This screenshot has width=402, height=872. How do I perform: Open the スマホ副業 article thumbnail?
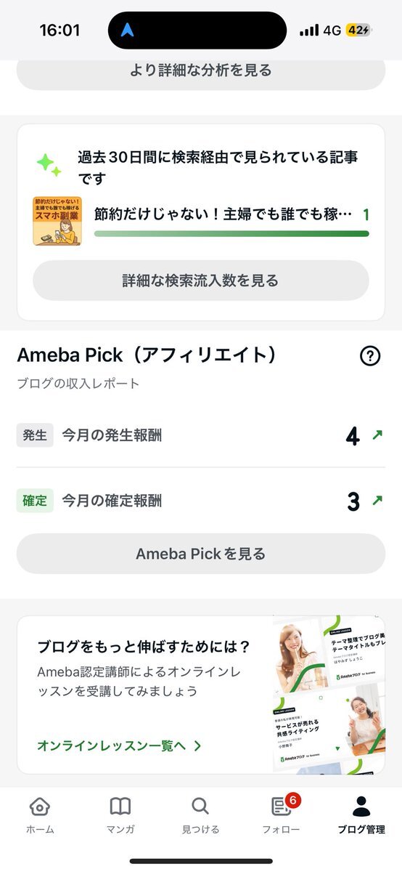coord(57,221)
